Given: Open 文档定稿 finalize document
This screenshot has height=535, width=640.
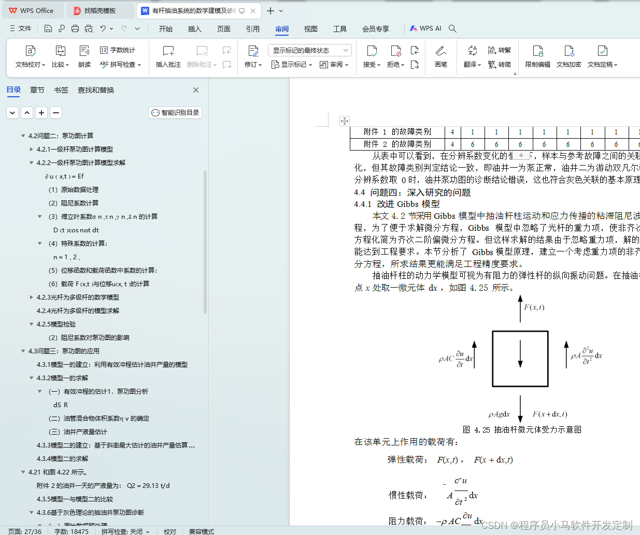Looking at the screenshot, I should [603, 57].
